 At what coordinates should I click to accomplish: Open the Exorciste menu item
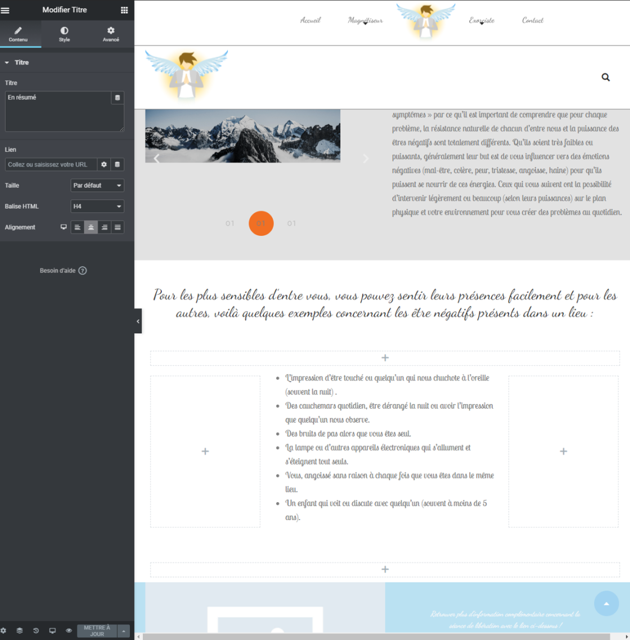(481, 20)
